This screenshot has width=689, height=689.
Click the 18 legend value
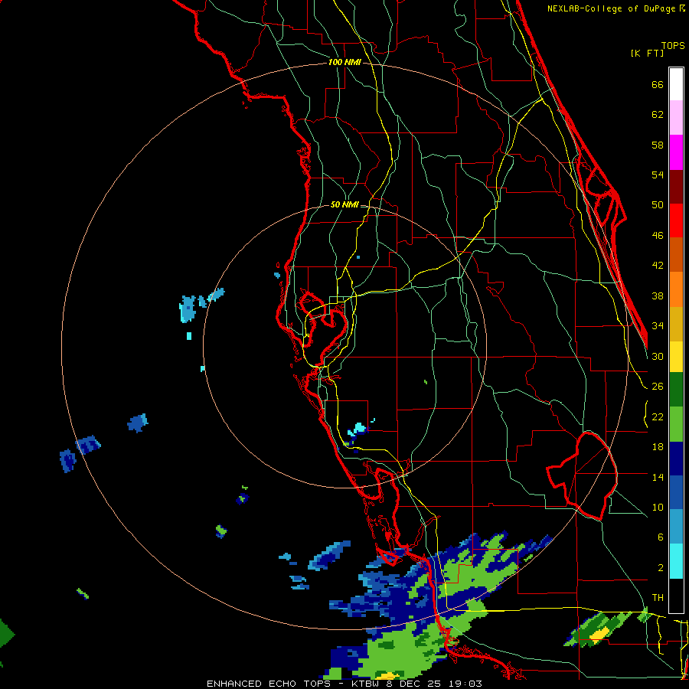(x=658, y=447)
